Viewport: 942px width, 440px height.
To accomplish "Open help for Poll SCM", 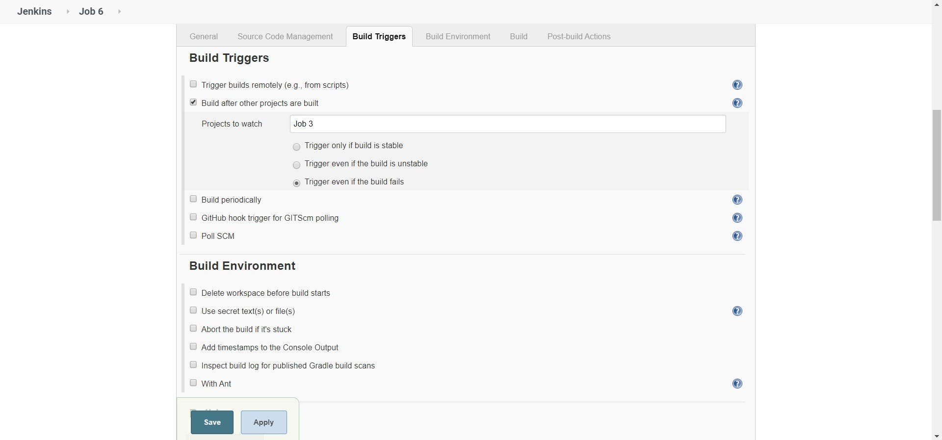I will coord(737,236).
